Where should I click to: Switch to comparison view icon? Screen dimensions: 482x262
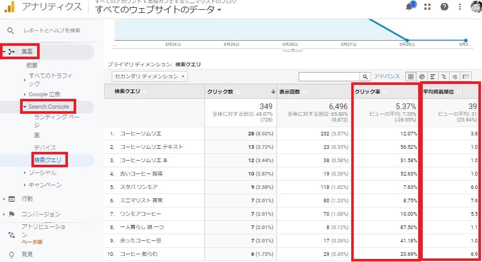(443, 77)
